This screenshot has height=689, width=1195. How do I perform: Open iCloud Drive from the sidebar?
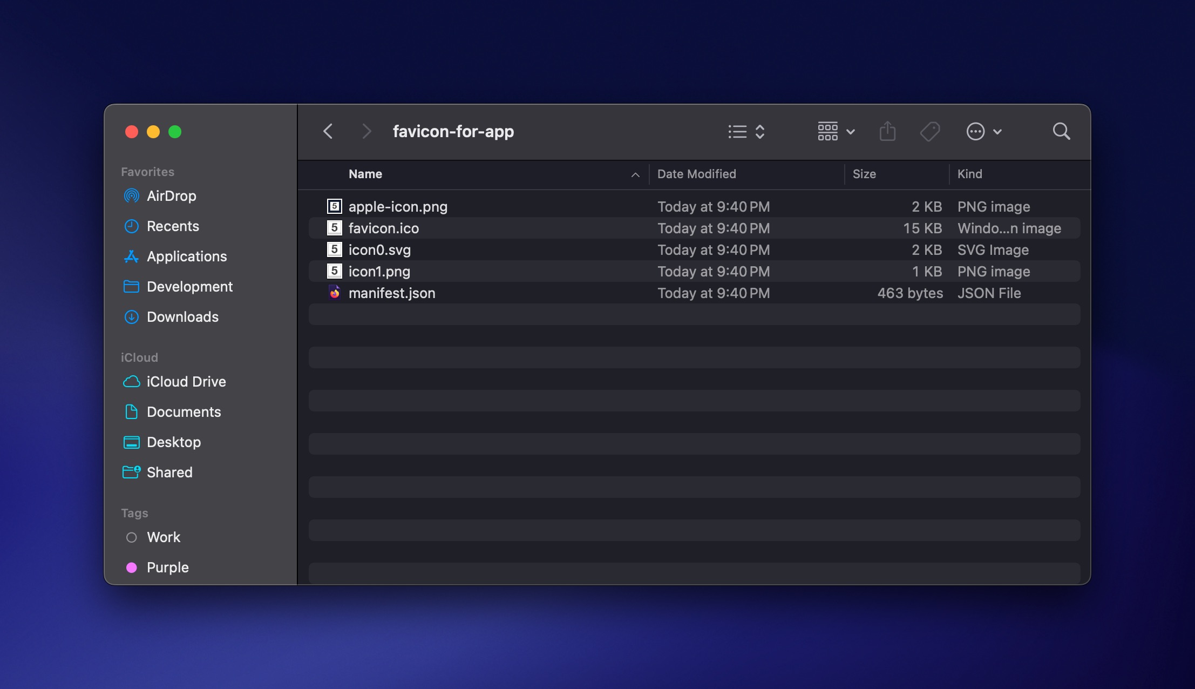[186, 382]
